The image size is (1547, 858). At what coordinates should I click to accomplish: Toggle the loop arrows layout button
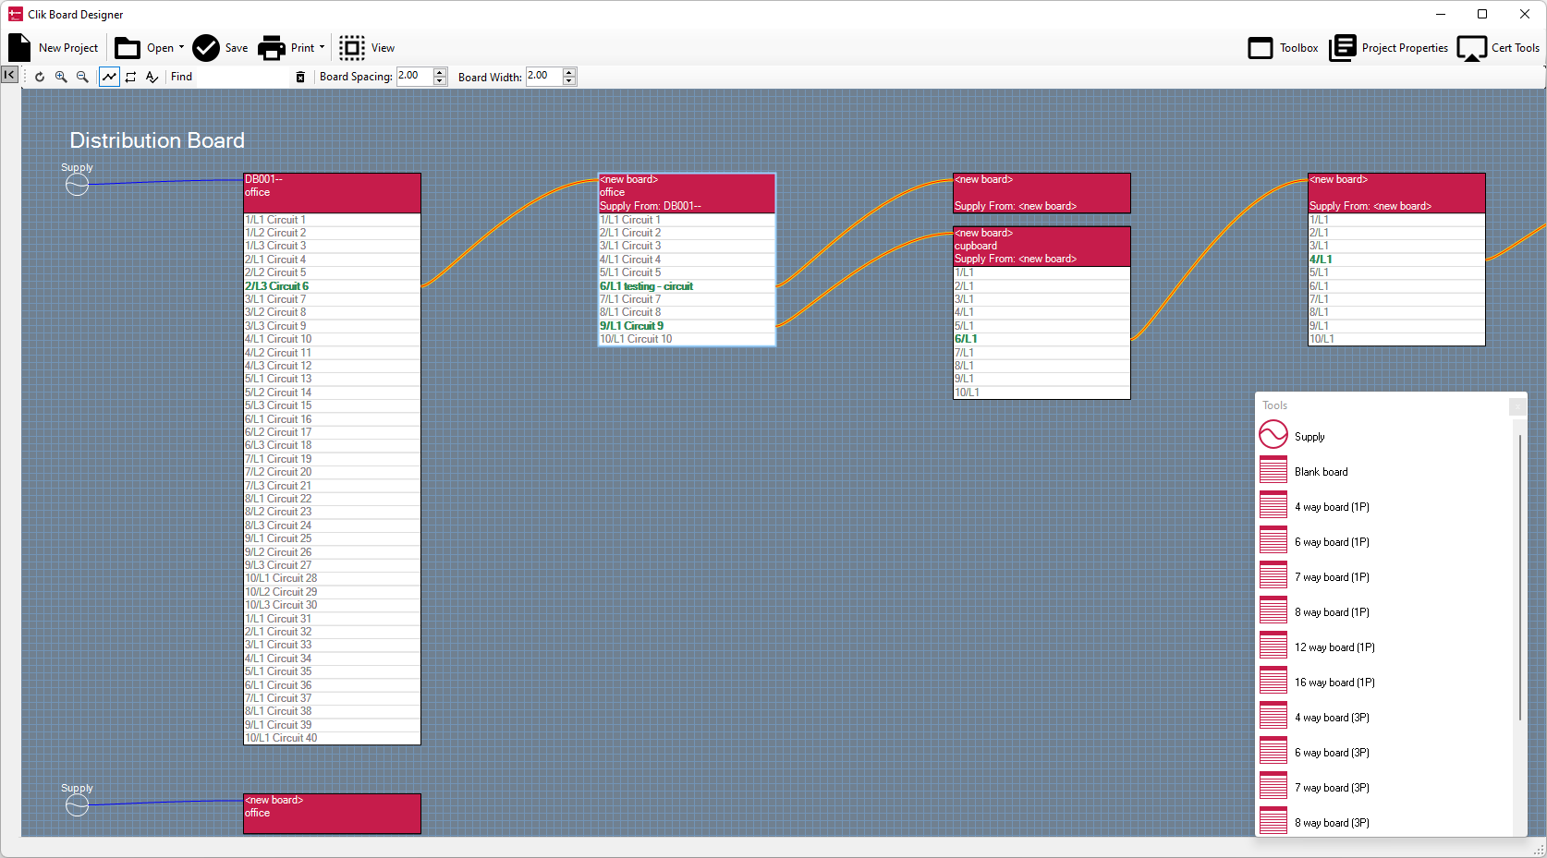130,78
